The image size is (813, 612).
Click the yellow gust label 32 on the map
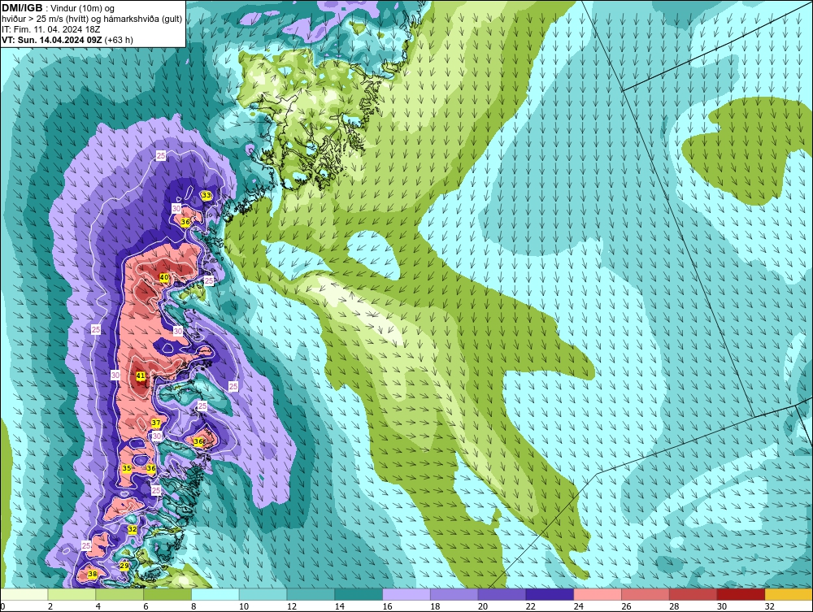(133, 529)
